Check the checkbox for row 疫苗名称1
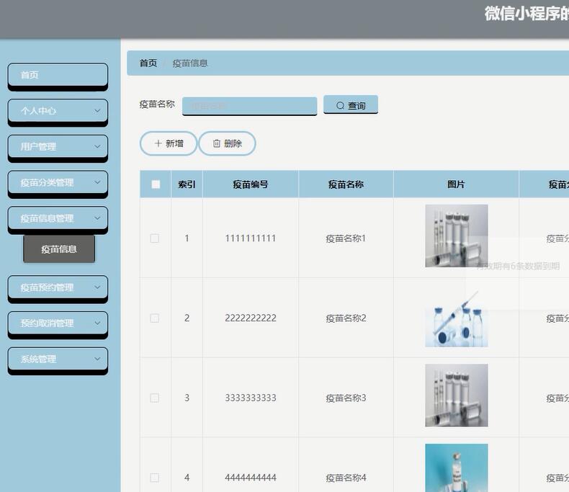 (x=155, y=238)
